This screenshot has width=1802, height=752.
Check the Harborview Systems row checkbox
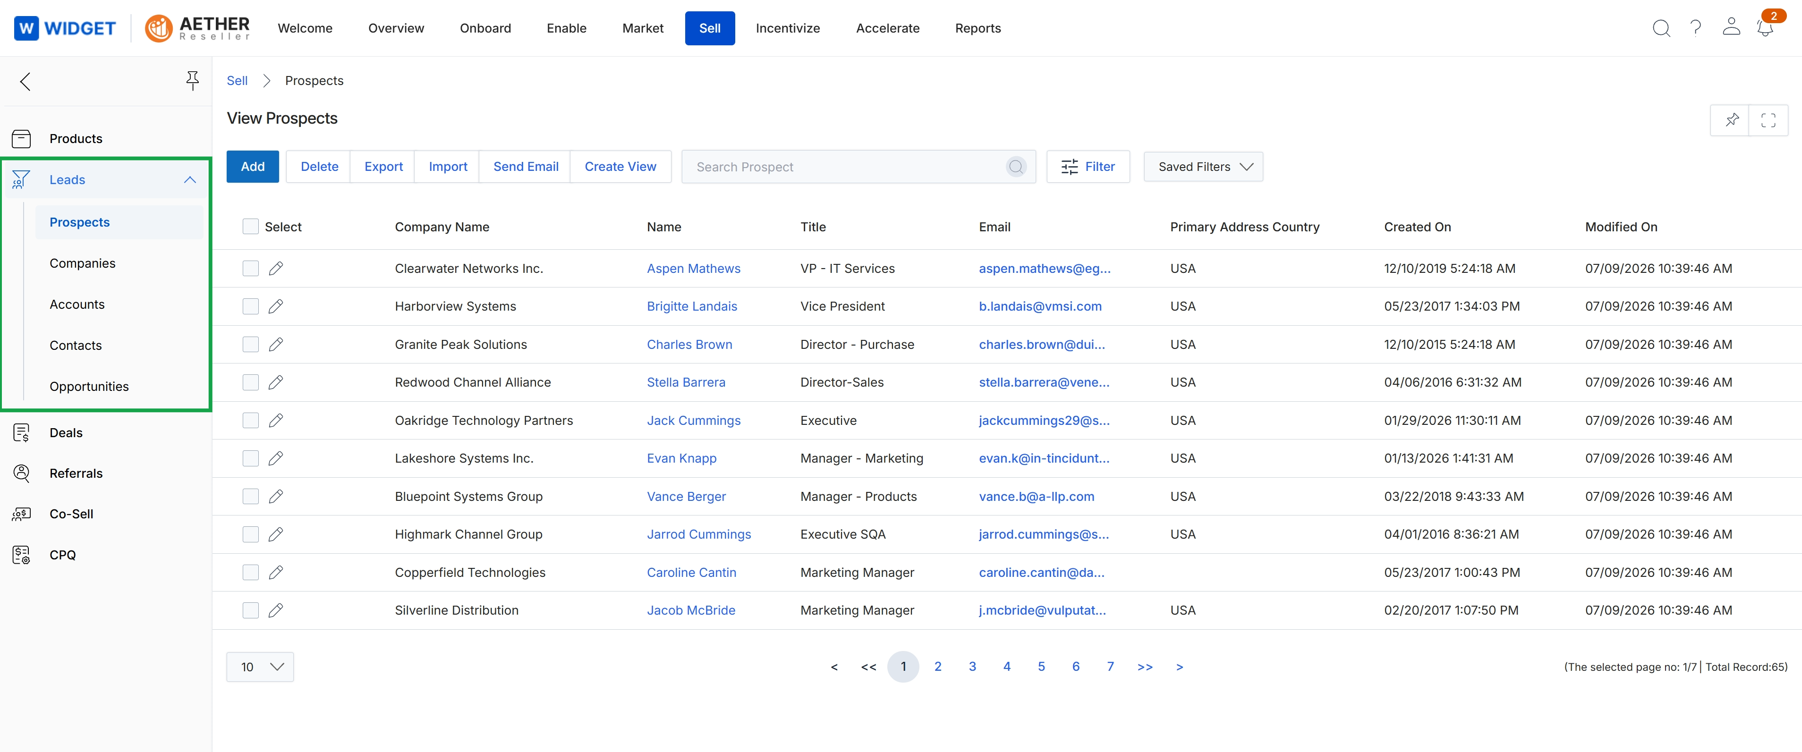(250, 306)
